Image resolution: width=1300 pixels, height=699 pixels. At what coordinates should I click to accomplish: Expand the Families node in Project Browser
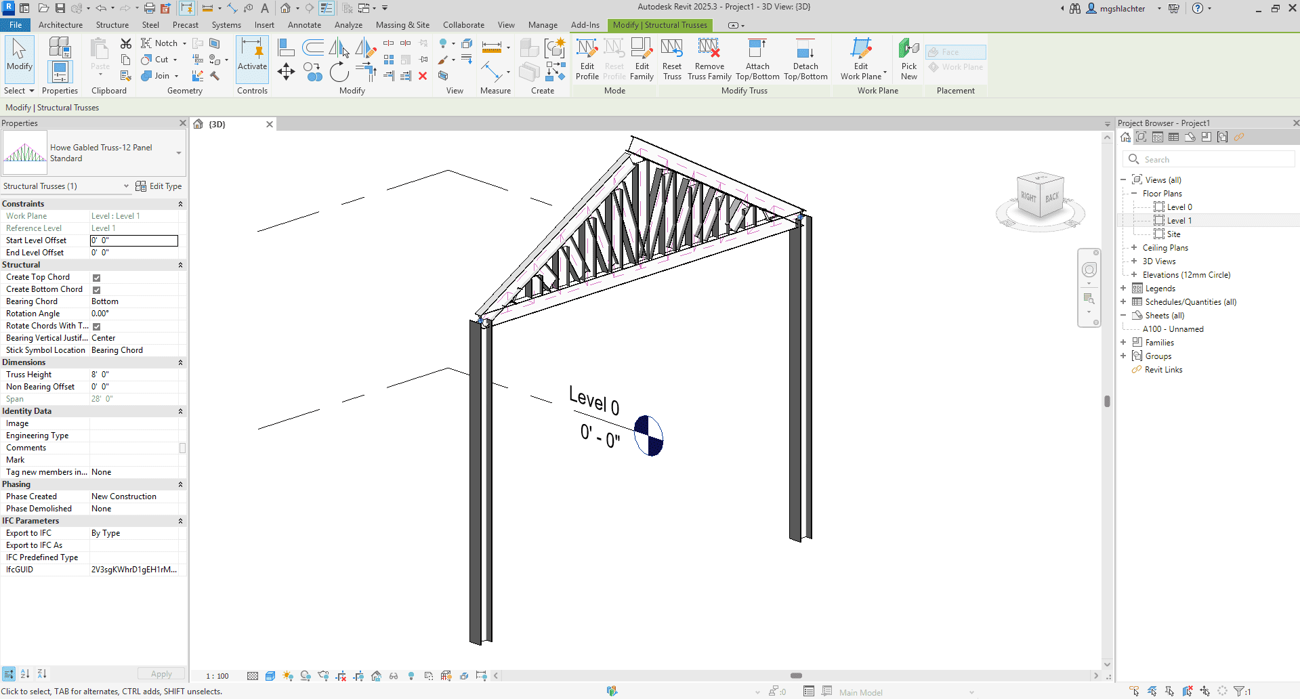tap(1123, 343)
